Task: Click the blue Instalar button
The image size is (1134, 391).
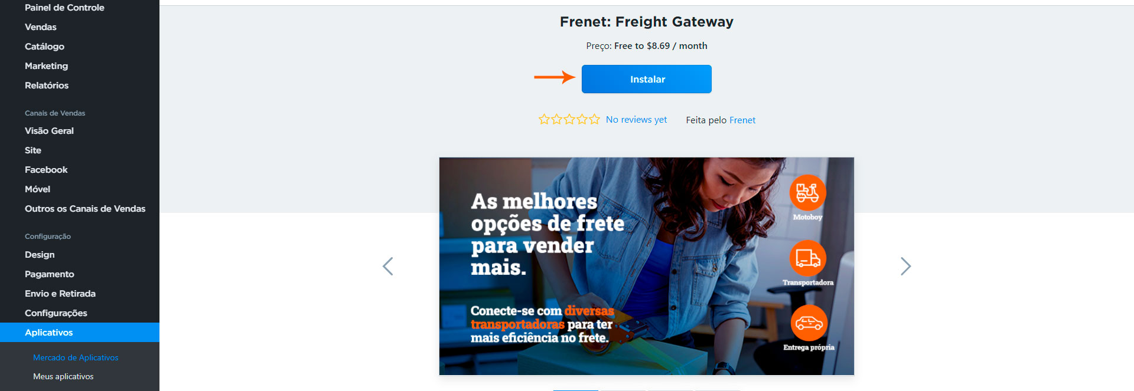Action: 646,79
